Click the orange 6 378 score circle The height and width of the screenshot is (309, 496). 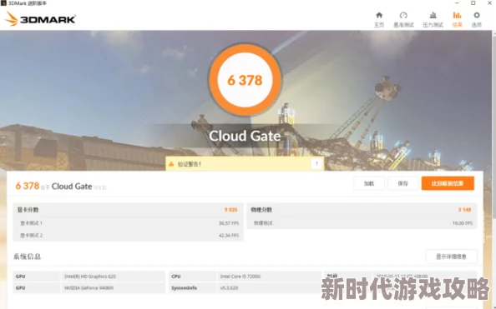pyautogui.click(x=245, y=80)
